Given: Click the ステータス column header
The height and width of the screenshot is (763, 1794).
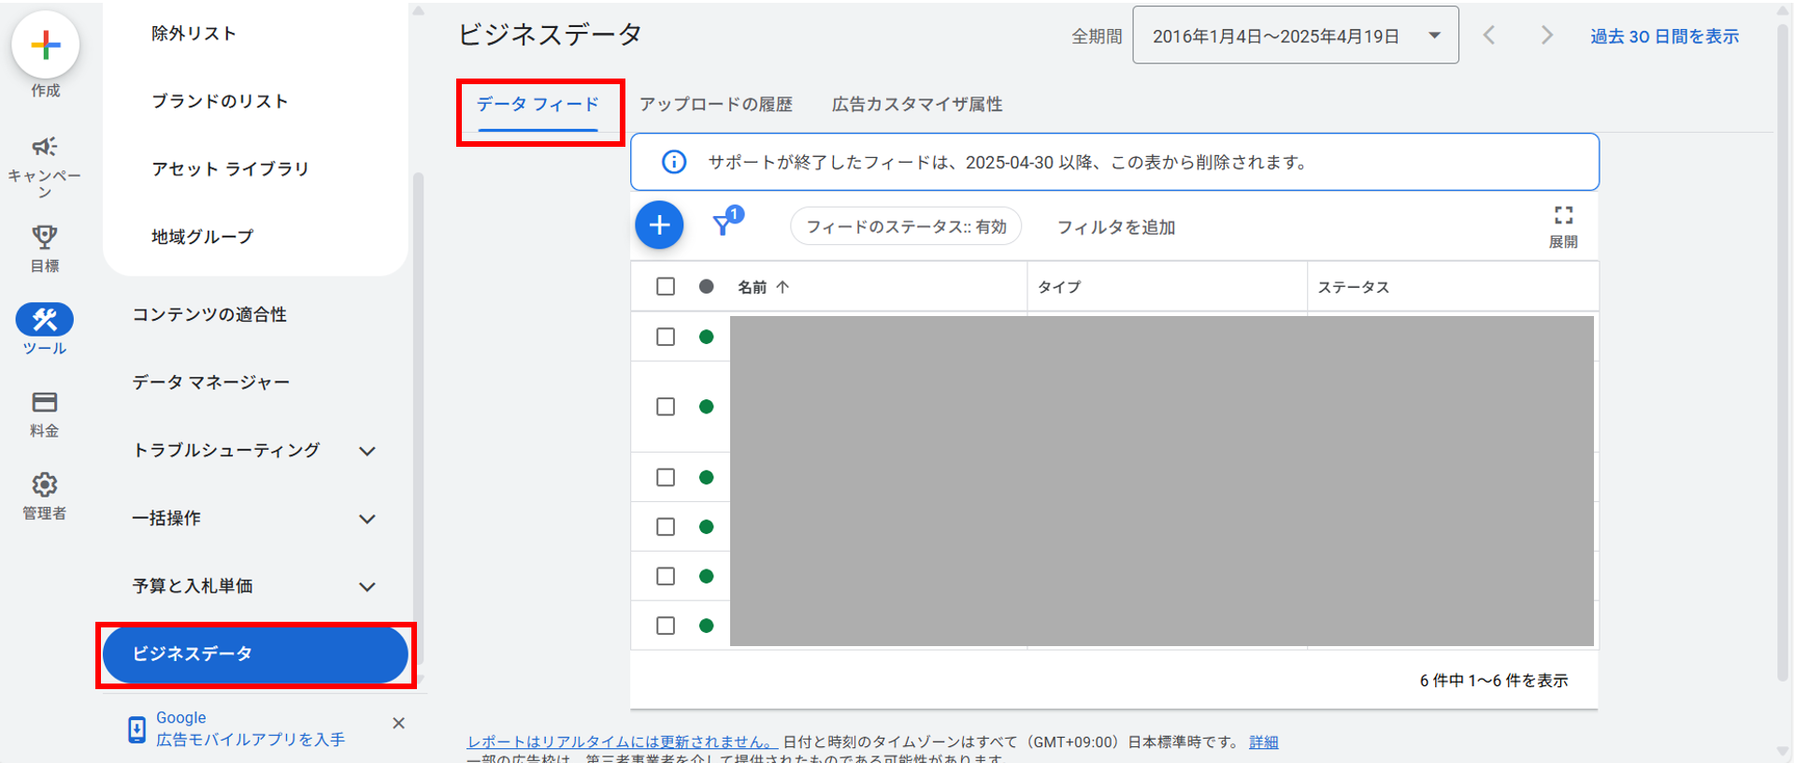Looking at the screenshot, I should pos(1354,287).
